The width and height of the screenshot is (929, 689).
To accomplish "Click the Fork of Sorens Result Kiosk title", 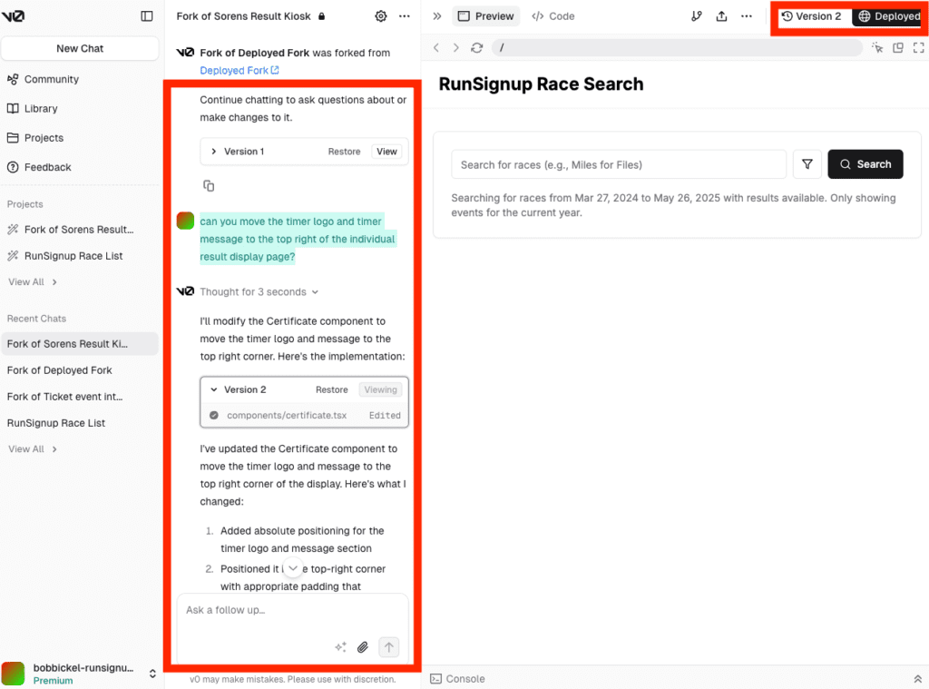I will click(243, 16).
